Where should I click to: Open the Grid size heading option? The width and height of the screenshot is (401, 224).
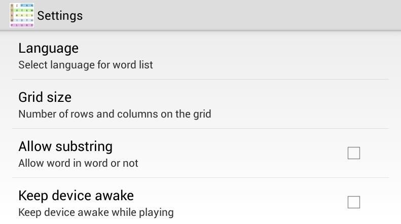click(45, 97)
